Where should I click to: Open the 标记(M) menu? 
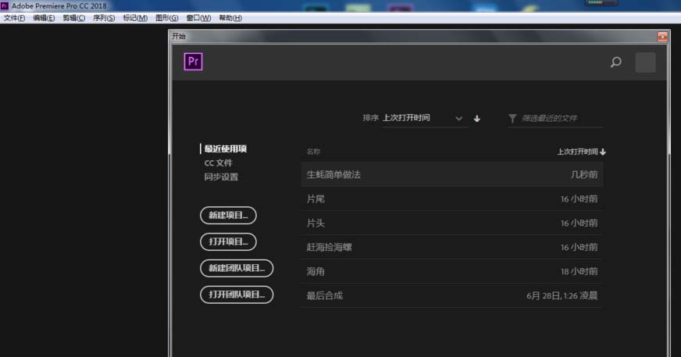tap(135, 18)
